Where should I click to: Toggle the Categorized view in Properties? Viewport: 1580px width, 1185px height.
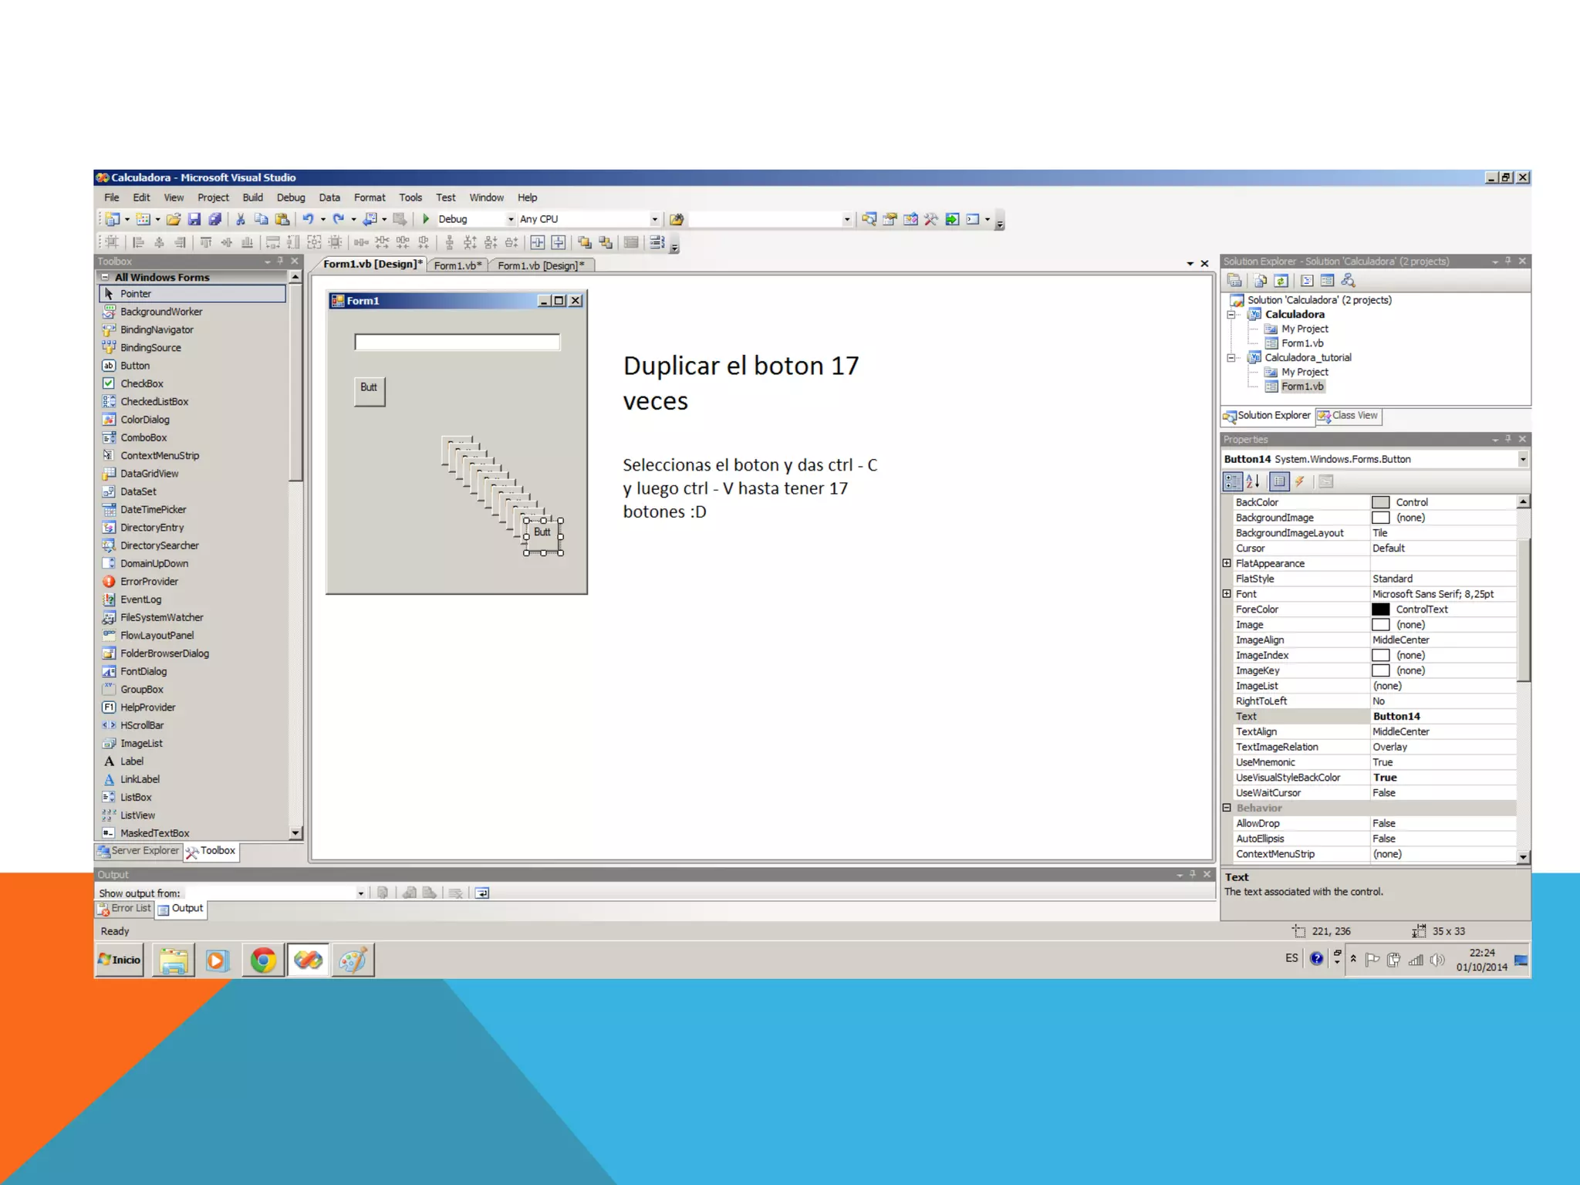1232,481
